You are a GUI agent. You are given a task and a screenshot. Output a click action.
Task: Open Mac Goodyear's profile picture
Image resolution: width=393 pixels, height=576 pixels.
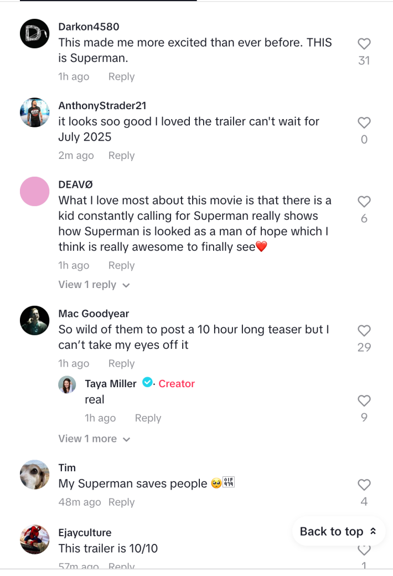coord(34,320)
